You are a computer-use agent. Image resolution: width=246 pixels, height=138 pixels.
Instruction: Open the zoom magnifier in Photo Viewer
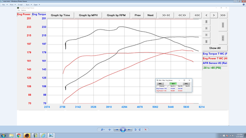[x=103, y=130]
